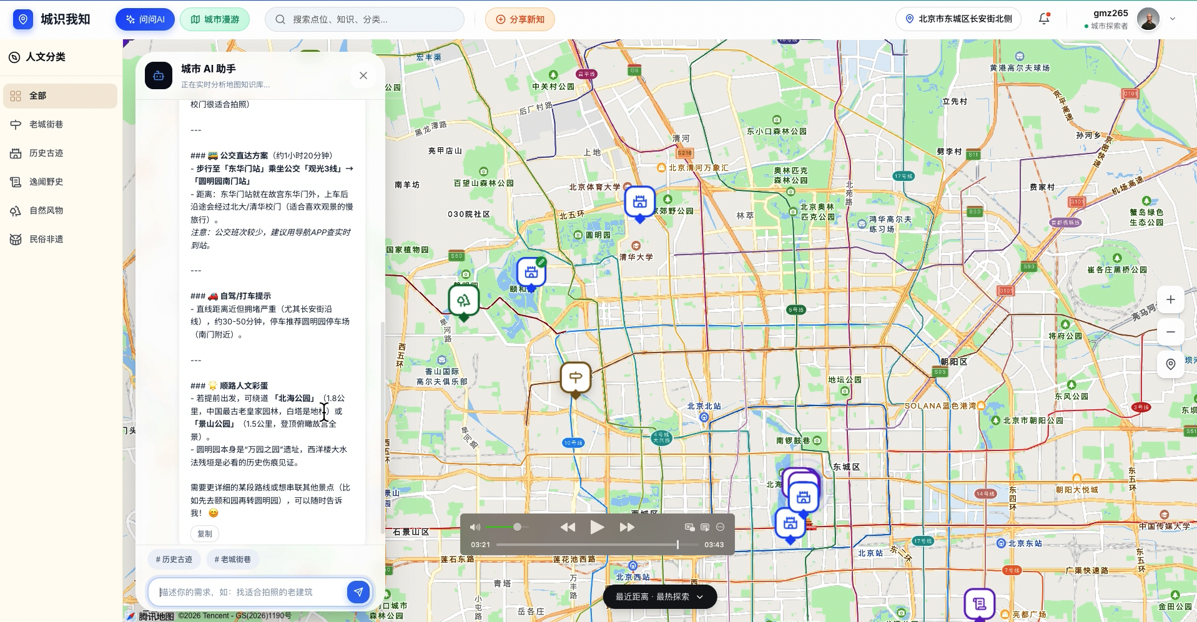Click the AI chat panel scrollbar
1197x622 pixels.
pyautogui.click(x=383, y=427)
